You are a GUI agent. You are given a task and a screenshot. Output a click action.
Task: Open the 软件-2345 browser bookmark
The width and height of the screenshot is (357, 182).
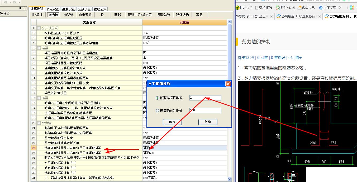coord(285,7)
